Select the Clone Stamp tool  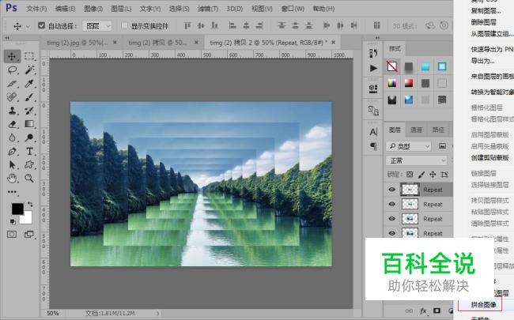[13, 111]
